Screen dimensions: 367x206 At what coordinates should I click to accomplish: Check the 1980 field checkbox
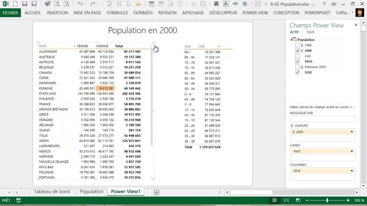pyautogui.click(x=297, y=45)
